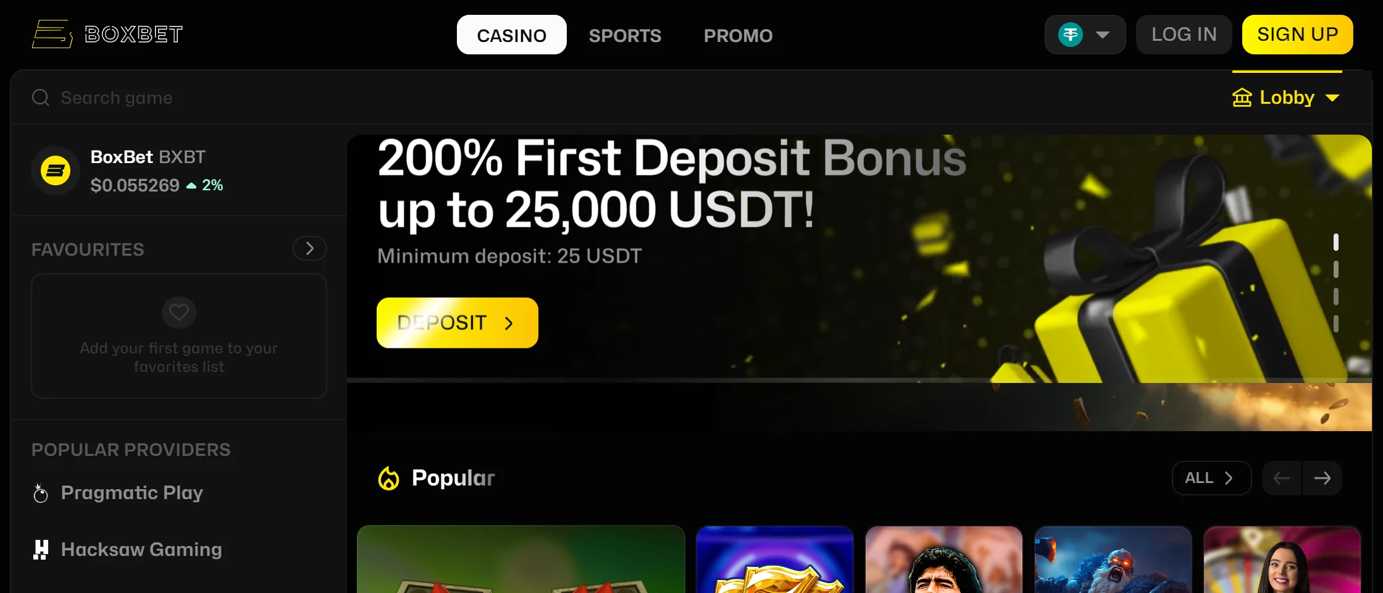Viewport: 1383px width, 593px height.
Task: Click the BoxBet logo icon
Action: tap(52, 34)
